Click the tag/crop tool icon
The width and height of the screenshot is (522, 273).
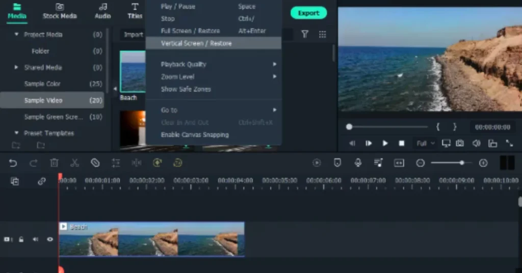click(95, 163)
